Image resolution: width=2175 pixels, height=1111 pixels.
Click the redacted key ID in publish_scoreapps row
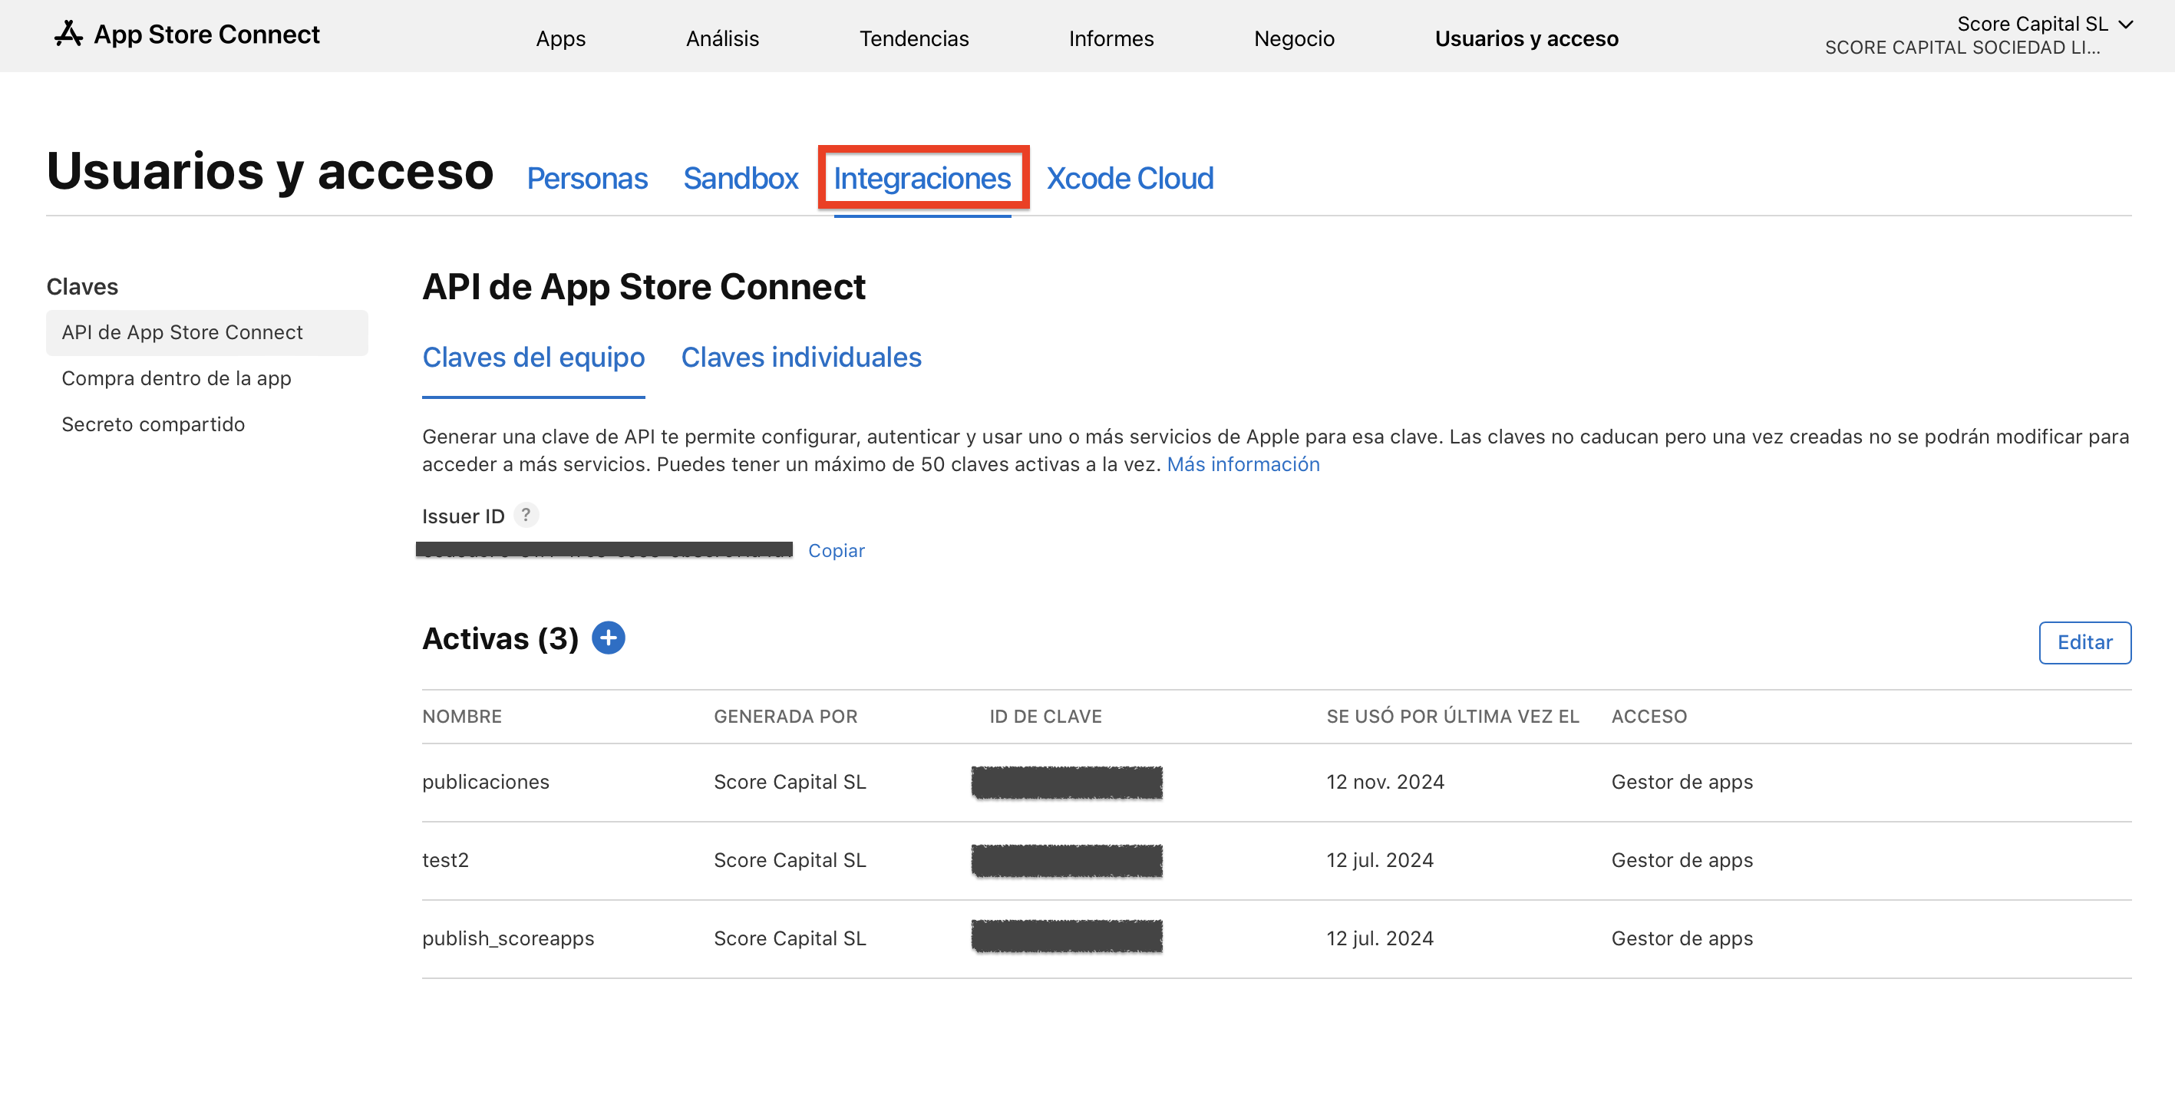(1066, 936)
